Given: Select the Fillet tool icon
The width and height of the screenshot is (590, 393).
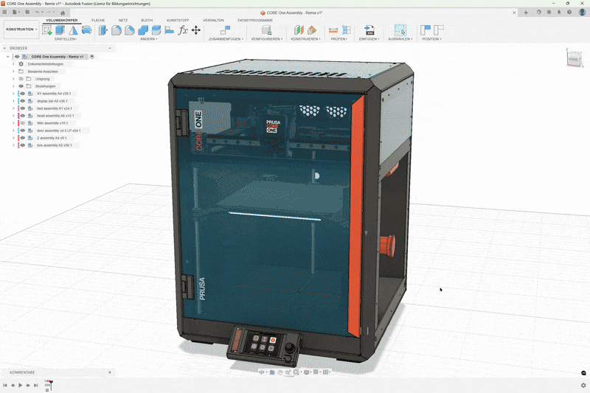Looking at the screenshot, I should tap(117, 30).
